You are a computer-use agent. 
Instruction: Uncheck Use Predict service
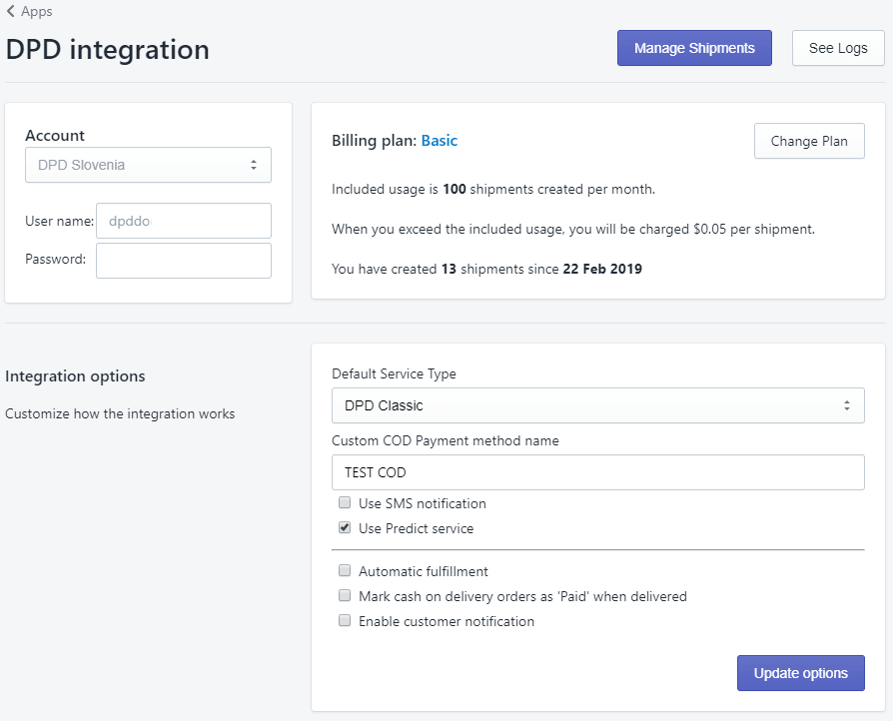pos(345,528)
